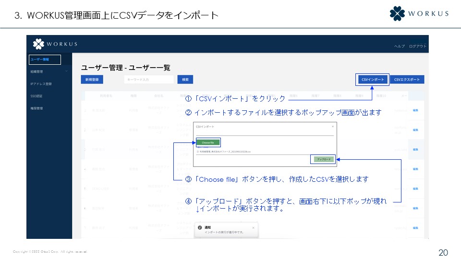The image size is (461, 259).
Task: Open 組織管理 in the sidebar
Action: click(x=37, y=71)
